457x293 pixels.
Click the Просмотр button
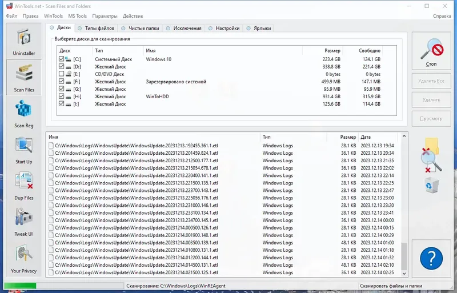(431, 119)
